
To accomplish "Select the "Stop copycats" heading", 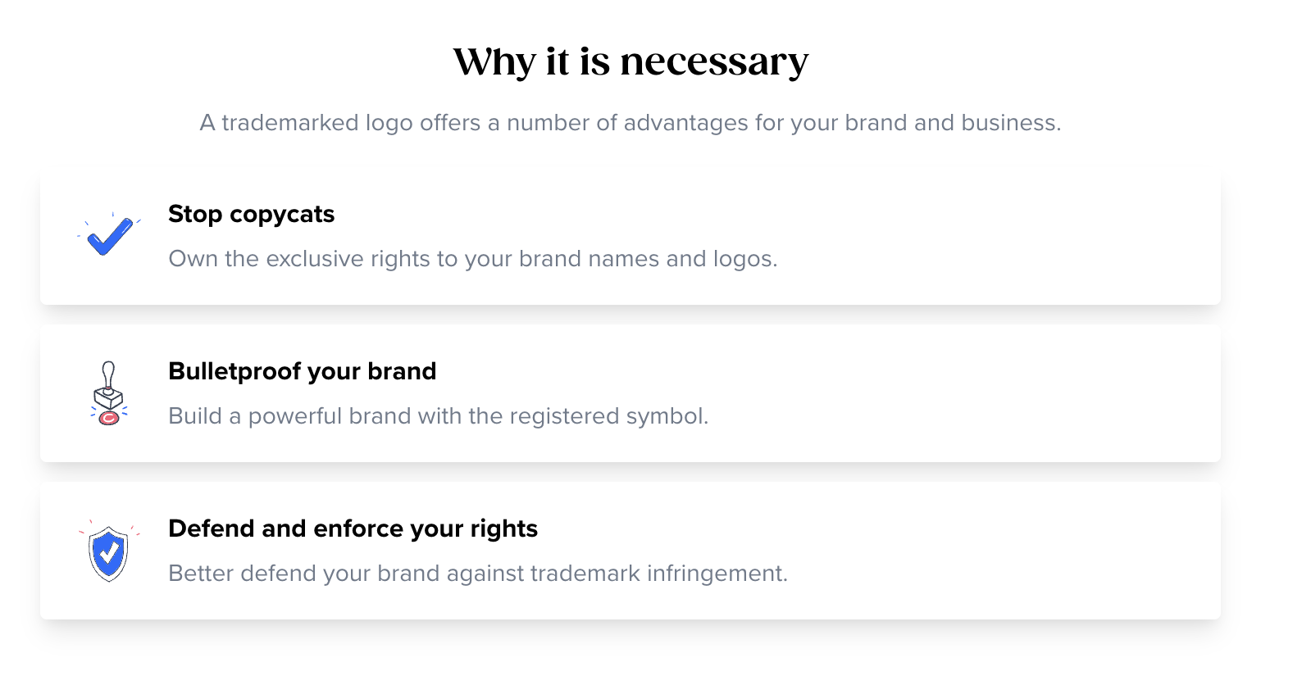I will click(x=251, y=214).
